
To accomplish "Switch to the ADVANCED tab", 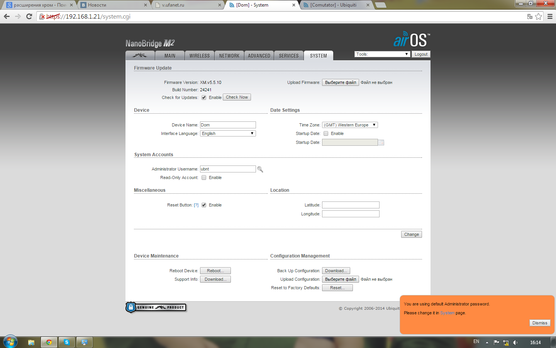I will 259,56.
